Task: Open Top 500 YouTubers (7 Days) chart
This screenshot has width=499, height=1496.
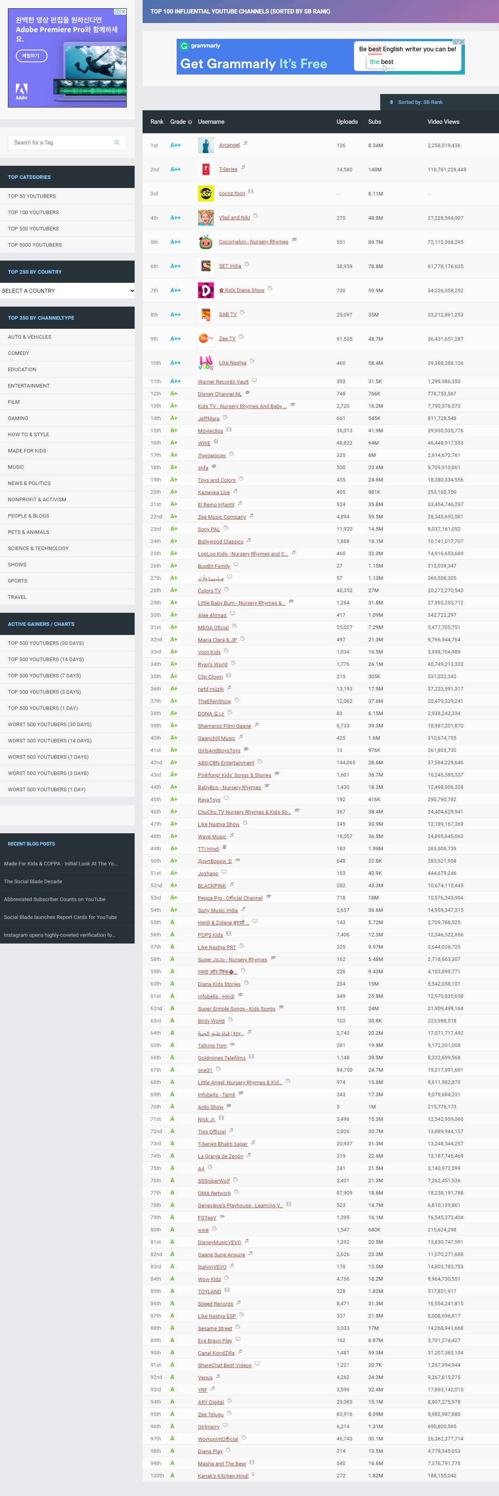Action: click(x=67, y=675)
